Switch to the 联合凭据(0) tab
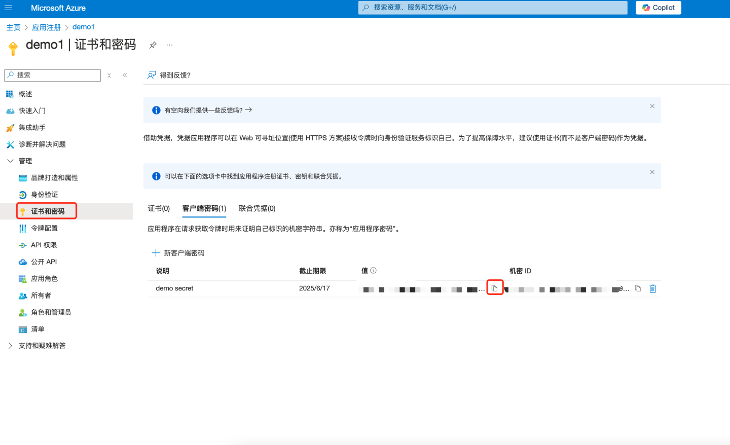The image size is (730, 445). [257, 208]
